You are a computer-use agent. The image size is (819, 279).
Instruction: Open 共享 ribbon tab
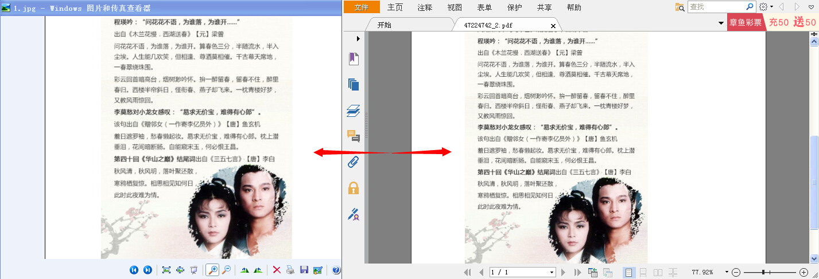pyautogui.click(x=544, y=7)
